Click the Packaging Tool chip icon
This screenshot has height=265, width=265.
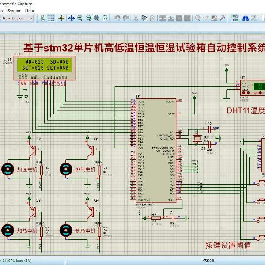pos(214,18)
